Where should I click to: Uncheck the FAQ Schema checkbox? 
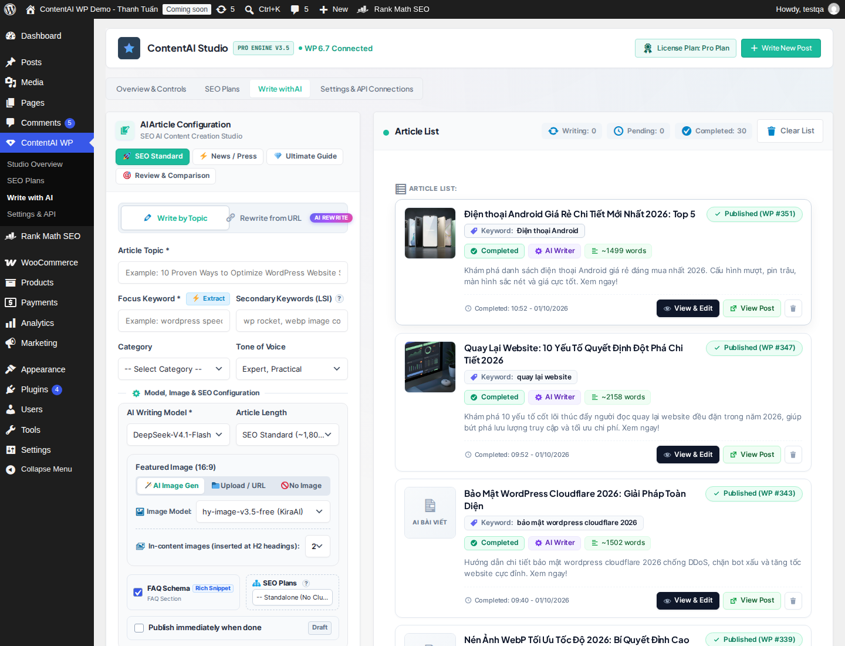(x=138, y=593)
